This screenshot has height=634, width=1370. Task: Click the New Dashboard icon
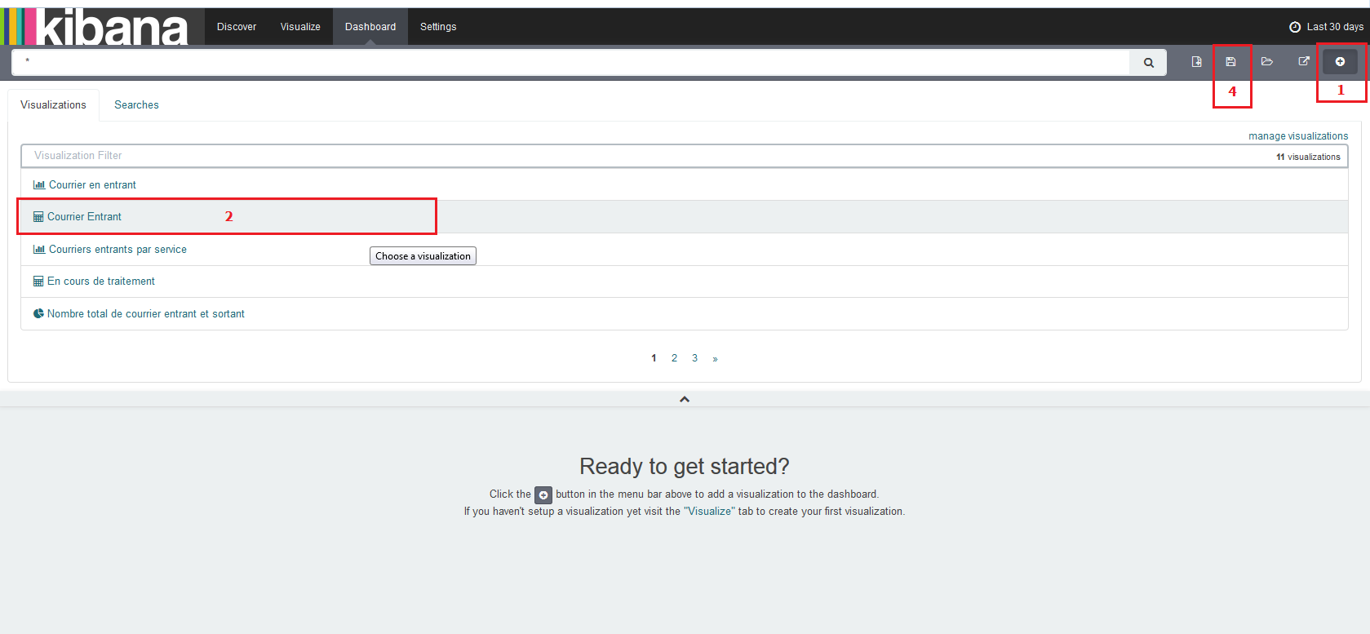click(1197, 61)
